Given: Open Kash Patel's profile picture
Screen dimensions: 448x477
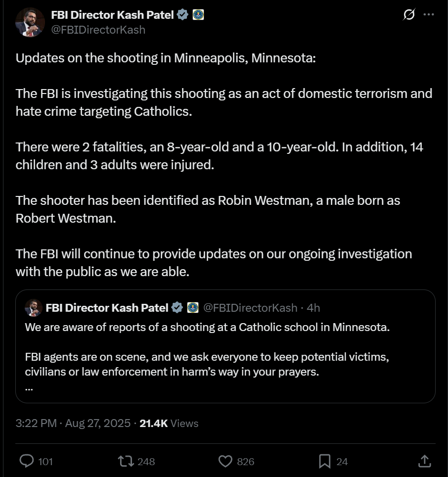Looking at the screenshot, I should click(30, 22).
